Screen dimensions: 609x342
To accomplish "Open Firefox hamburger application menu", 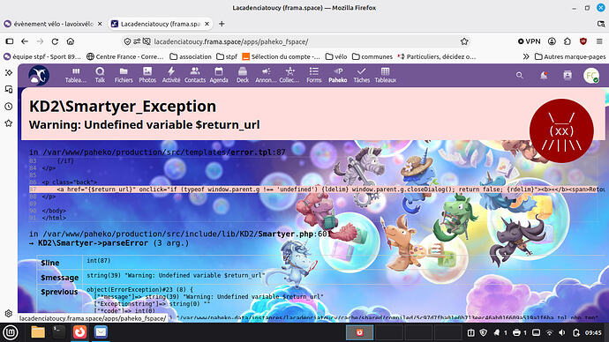I will tap(599, 41).
